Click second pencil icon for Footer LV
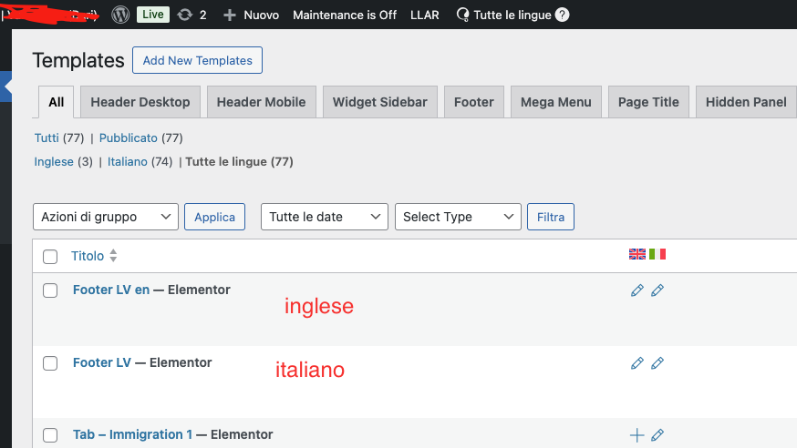 pyautogui.click(x=657, y=363)
